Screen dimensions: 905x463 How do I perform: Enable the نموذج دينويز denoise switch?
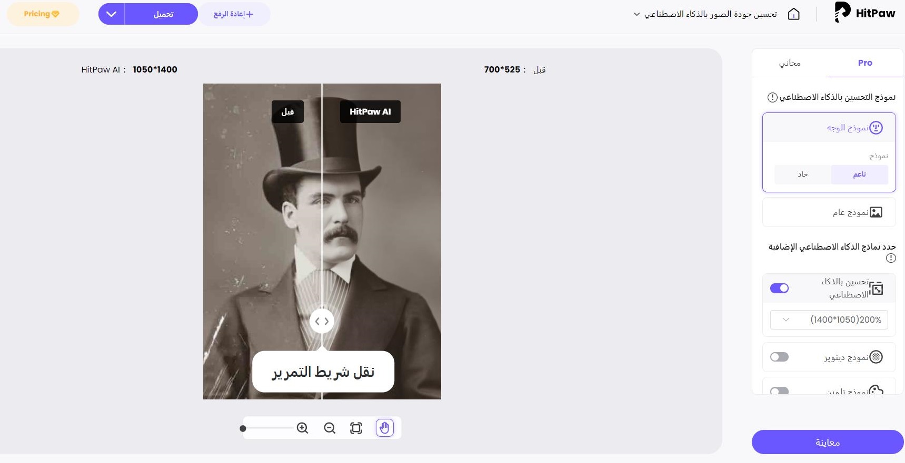point(779,357)
